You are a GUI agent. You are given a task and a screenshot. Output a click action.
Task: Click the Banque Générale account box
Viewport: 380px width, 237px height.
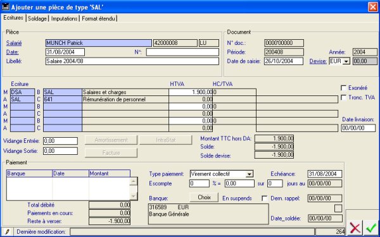[x=208, y=214]
